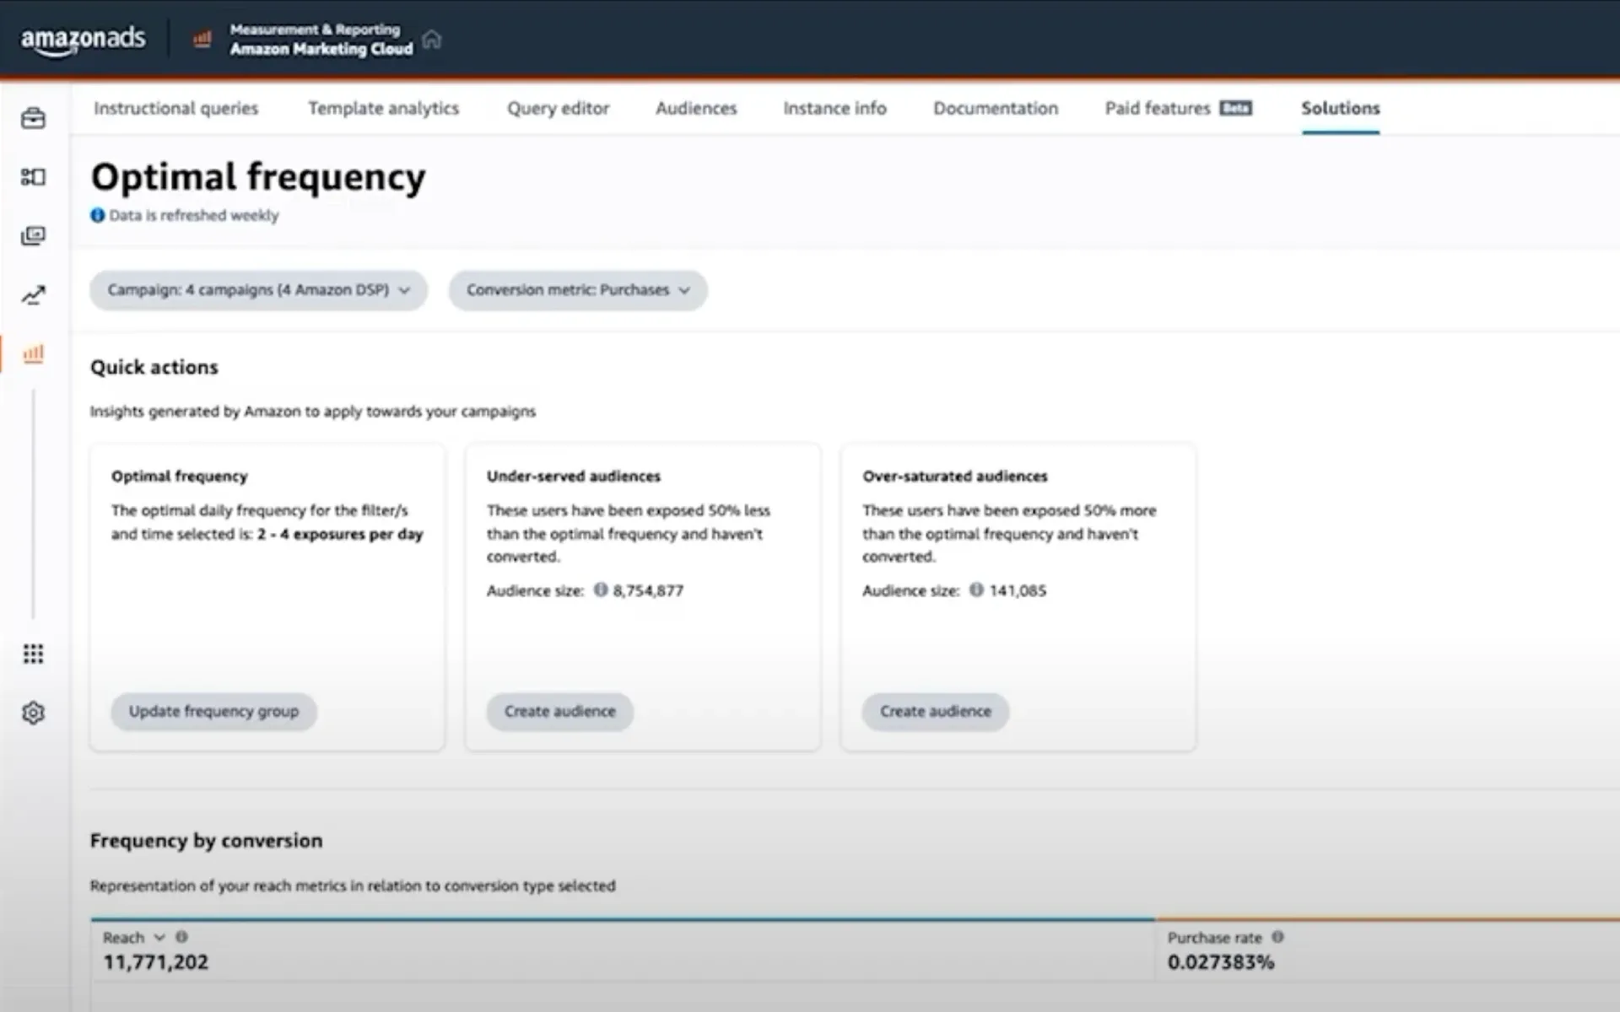
Task: Click the info icon beside Purchase rate
Action: tap(1279, 937)
